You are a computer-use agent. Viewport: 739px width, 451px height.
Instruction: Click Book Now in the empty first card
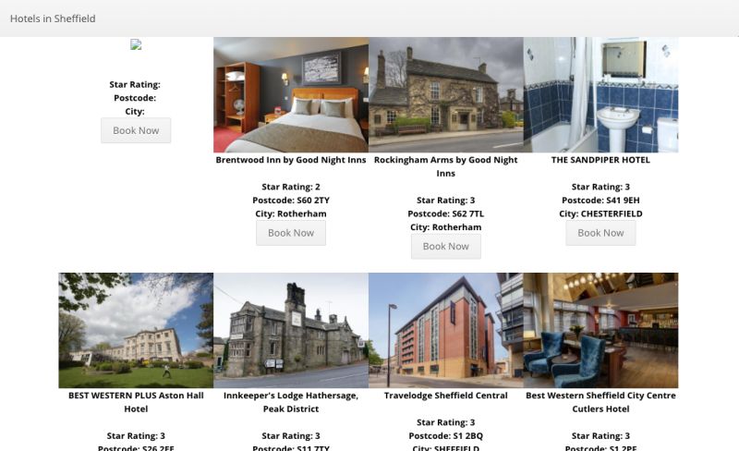136,130
